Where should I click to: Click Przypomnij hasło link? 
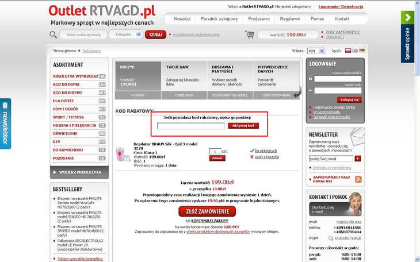click(x=327, y=112)
